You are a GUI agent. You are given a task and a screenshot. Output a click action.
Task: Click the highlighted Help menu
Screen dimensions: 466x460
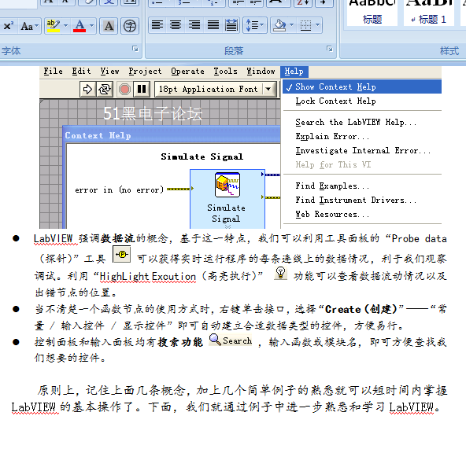294,72
